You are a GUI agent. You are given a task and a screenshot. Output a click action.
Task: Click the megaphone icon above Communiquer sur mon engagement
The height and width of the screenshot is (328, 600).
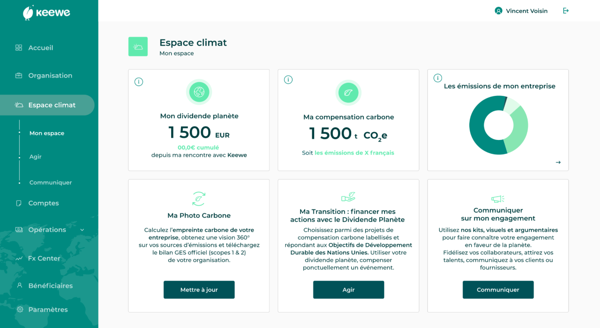[497, 199]
